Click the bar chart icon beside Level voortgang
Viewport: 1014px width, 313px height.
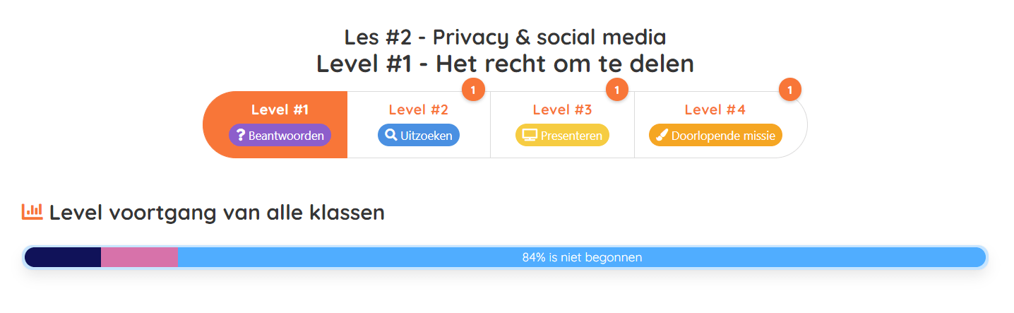(x=32, y=211)
